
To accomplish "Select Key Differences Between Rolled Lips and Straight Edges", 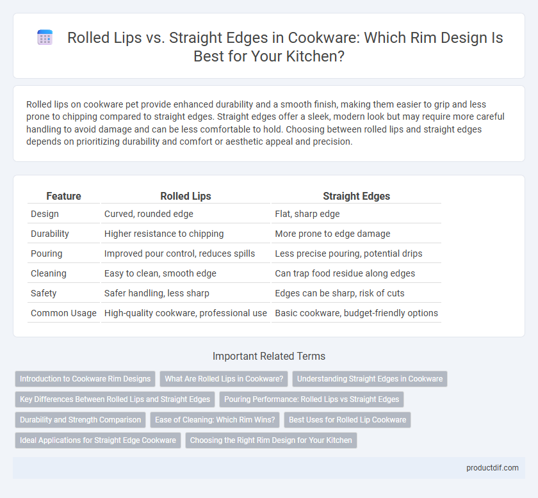I will [x=115, y=399].
